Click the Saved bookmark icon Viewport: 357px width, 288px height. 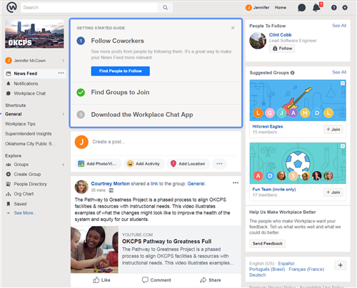tap(9, 204)
